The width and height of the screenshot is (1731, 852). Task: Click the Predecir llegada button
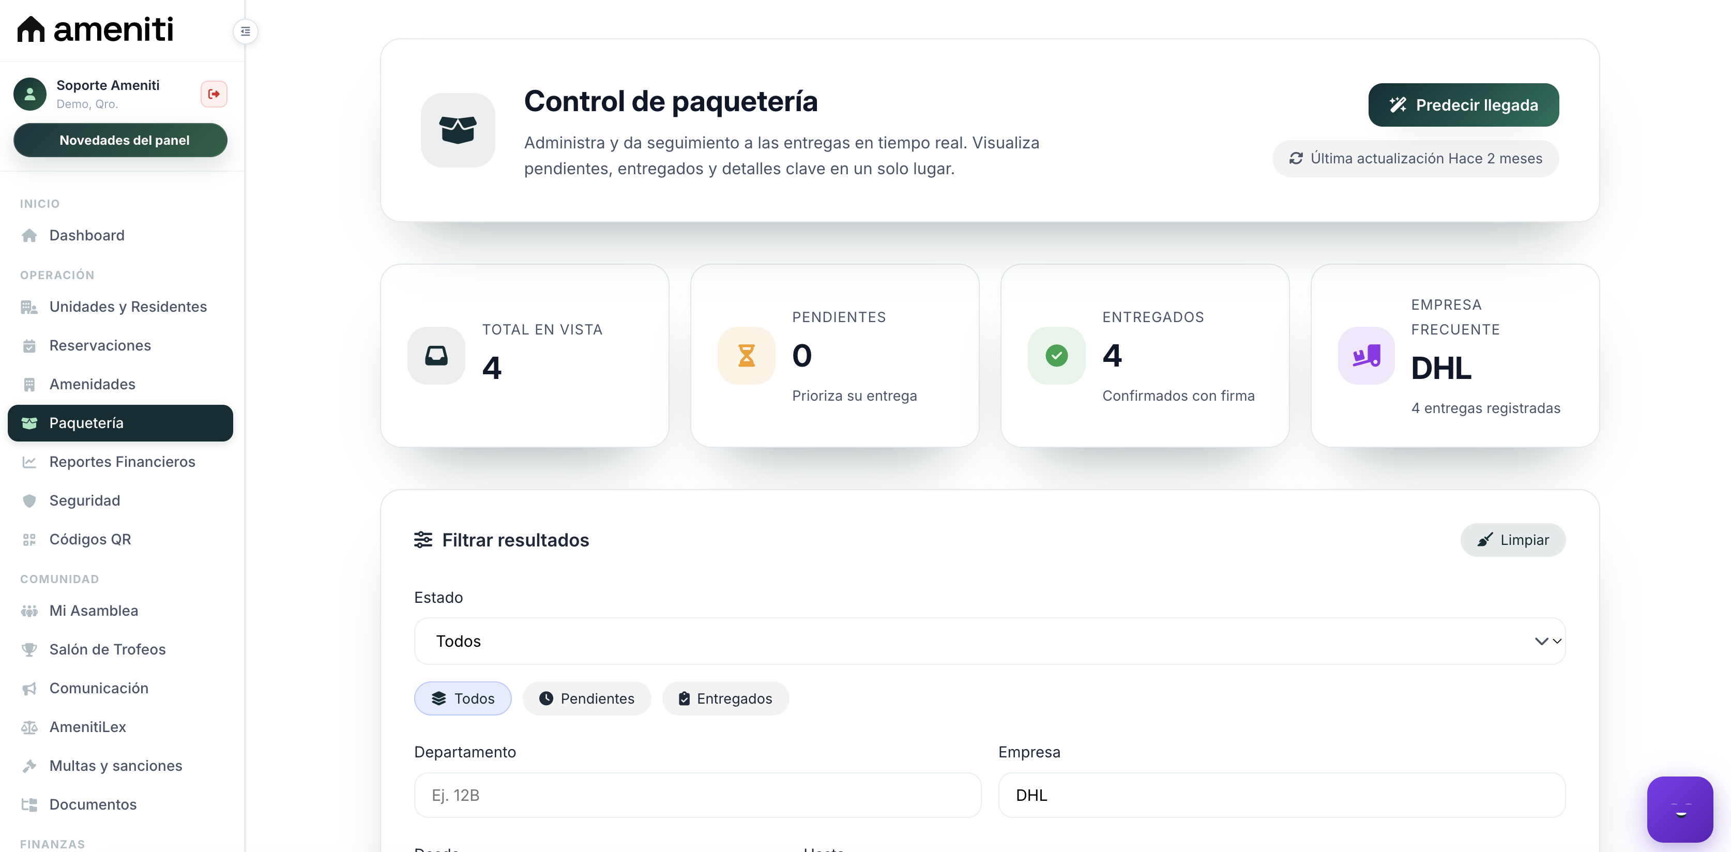[x=1463, y=105]
